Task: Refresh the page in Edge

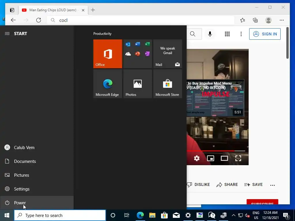Action: click(39, 20)
